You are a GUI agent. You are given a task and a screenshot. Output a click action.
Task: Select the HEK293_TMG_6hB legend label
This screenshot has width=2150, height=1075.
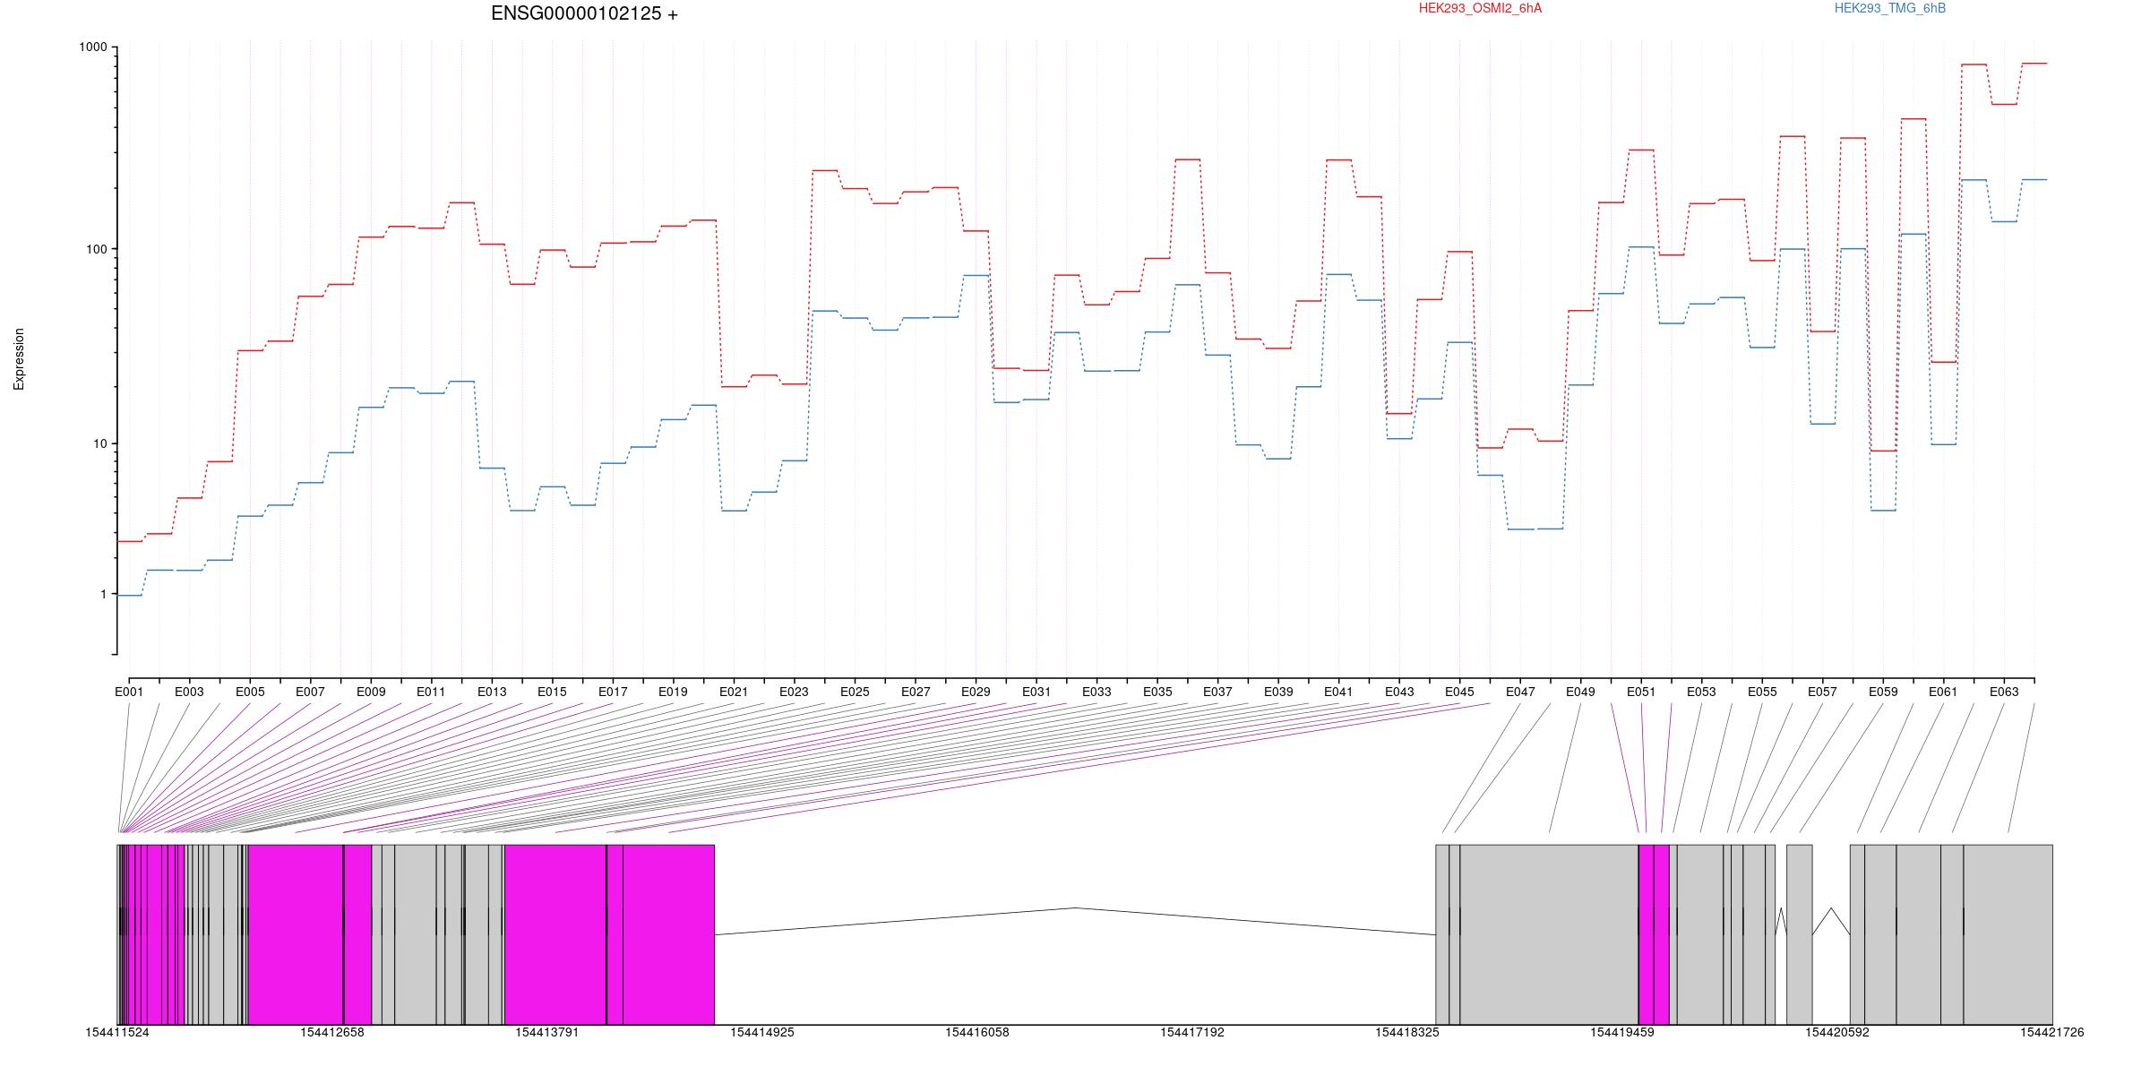[1890, 8]
